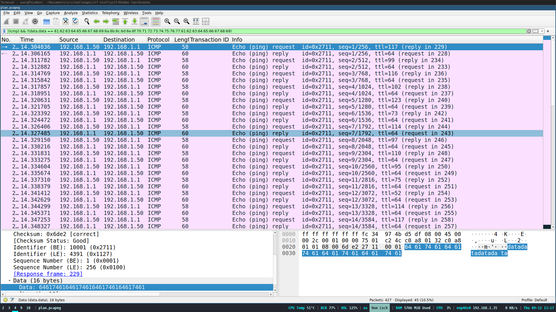This screenshot has height=312, width=556.
Task: Zoom in main window text
Action: 167,21
